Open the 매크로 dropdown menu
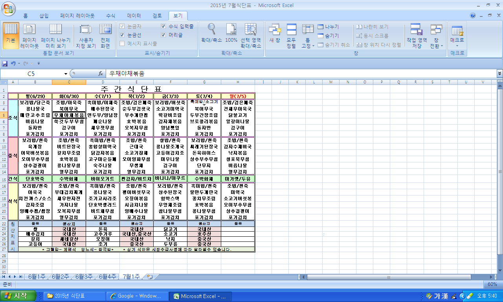Image resolution: width=503 pixels, height=302 pixels. pyautogui.click(x=457, y=45)
